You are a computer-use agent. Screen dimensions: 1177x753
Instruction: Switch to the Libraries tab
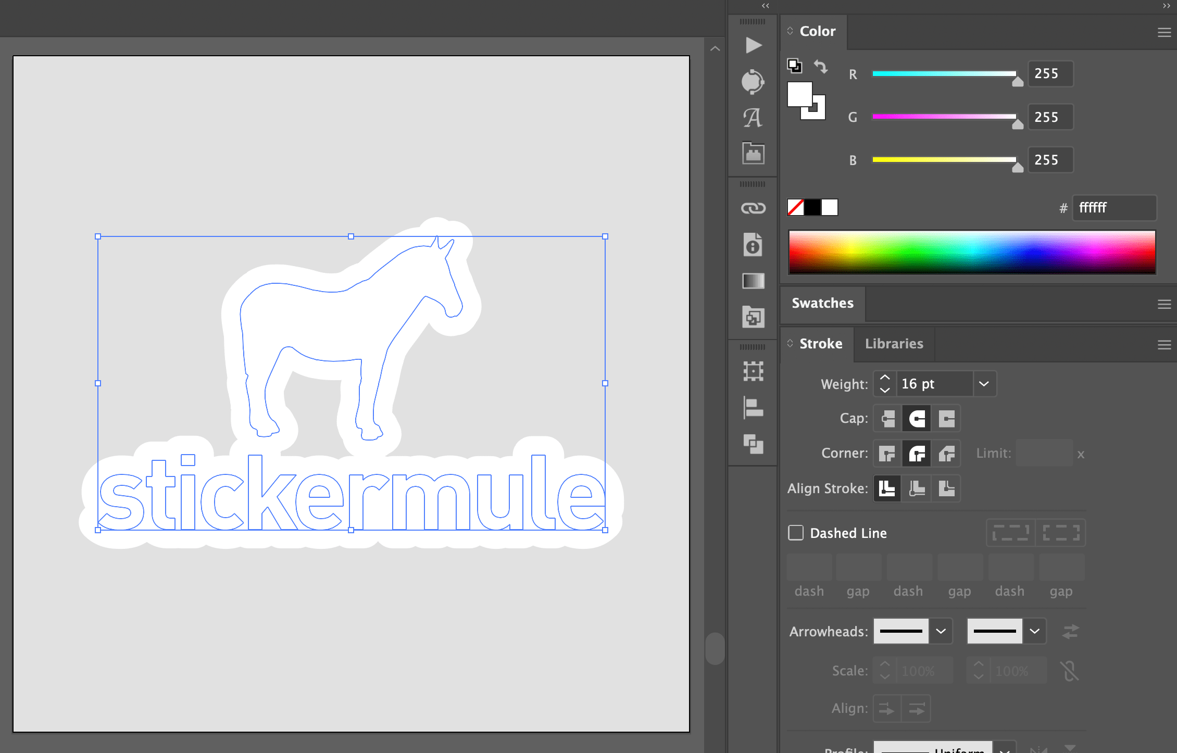point(896,343)
